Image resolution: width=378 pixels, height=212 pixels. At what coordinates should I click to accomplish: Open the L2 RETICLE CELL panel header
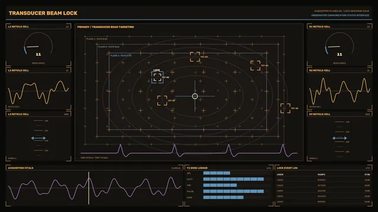(x=38, y=71)
